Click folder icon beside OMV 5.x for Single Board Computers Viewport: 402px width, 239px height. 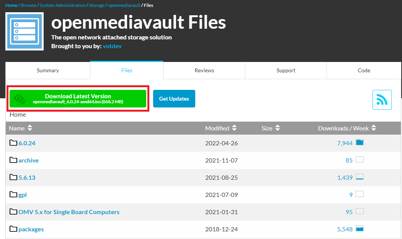(x=13, y=211)
